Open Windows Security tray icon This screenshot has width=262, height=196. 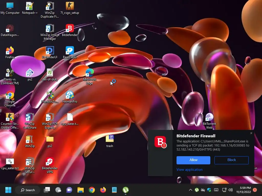(209, 190)
